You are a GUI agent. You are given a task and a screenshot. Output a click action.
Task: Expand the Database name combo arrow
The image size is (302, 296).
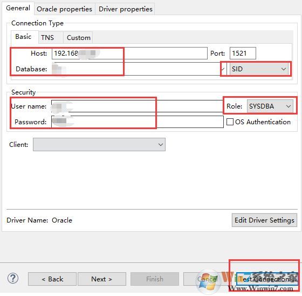(x=223, y=69)
